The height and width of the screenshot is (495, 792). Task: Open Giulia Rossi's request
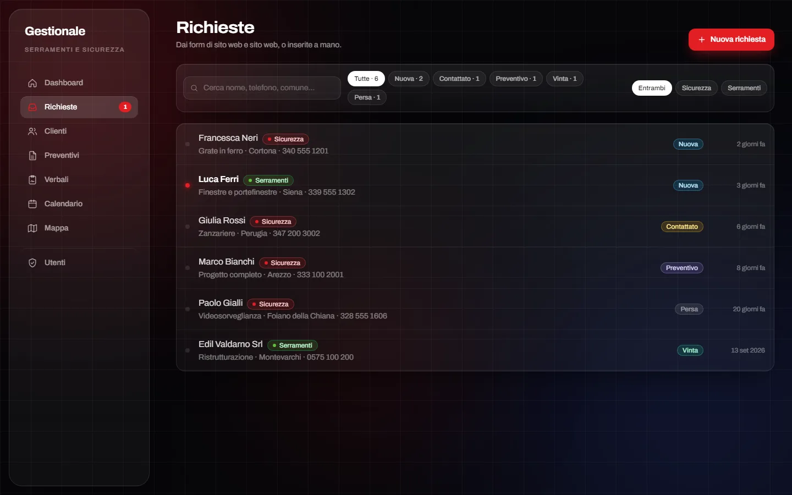pyautogui.click(x=475, y=227)
